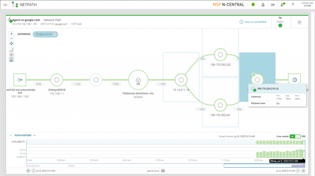The width and height of the screenshot is (315, 176).
Task: Click the newest green availability block
Action: click(x=304, y=142)
